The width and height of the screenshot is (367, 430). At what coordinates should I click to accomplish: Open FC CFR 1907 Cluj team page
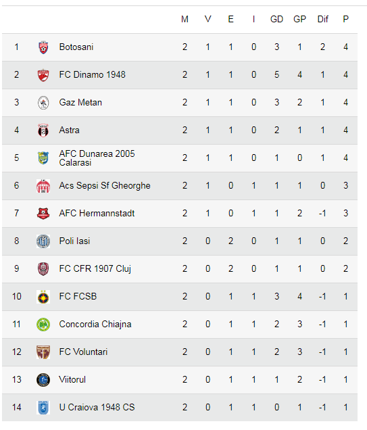95,269
